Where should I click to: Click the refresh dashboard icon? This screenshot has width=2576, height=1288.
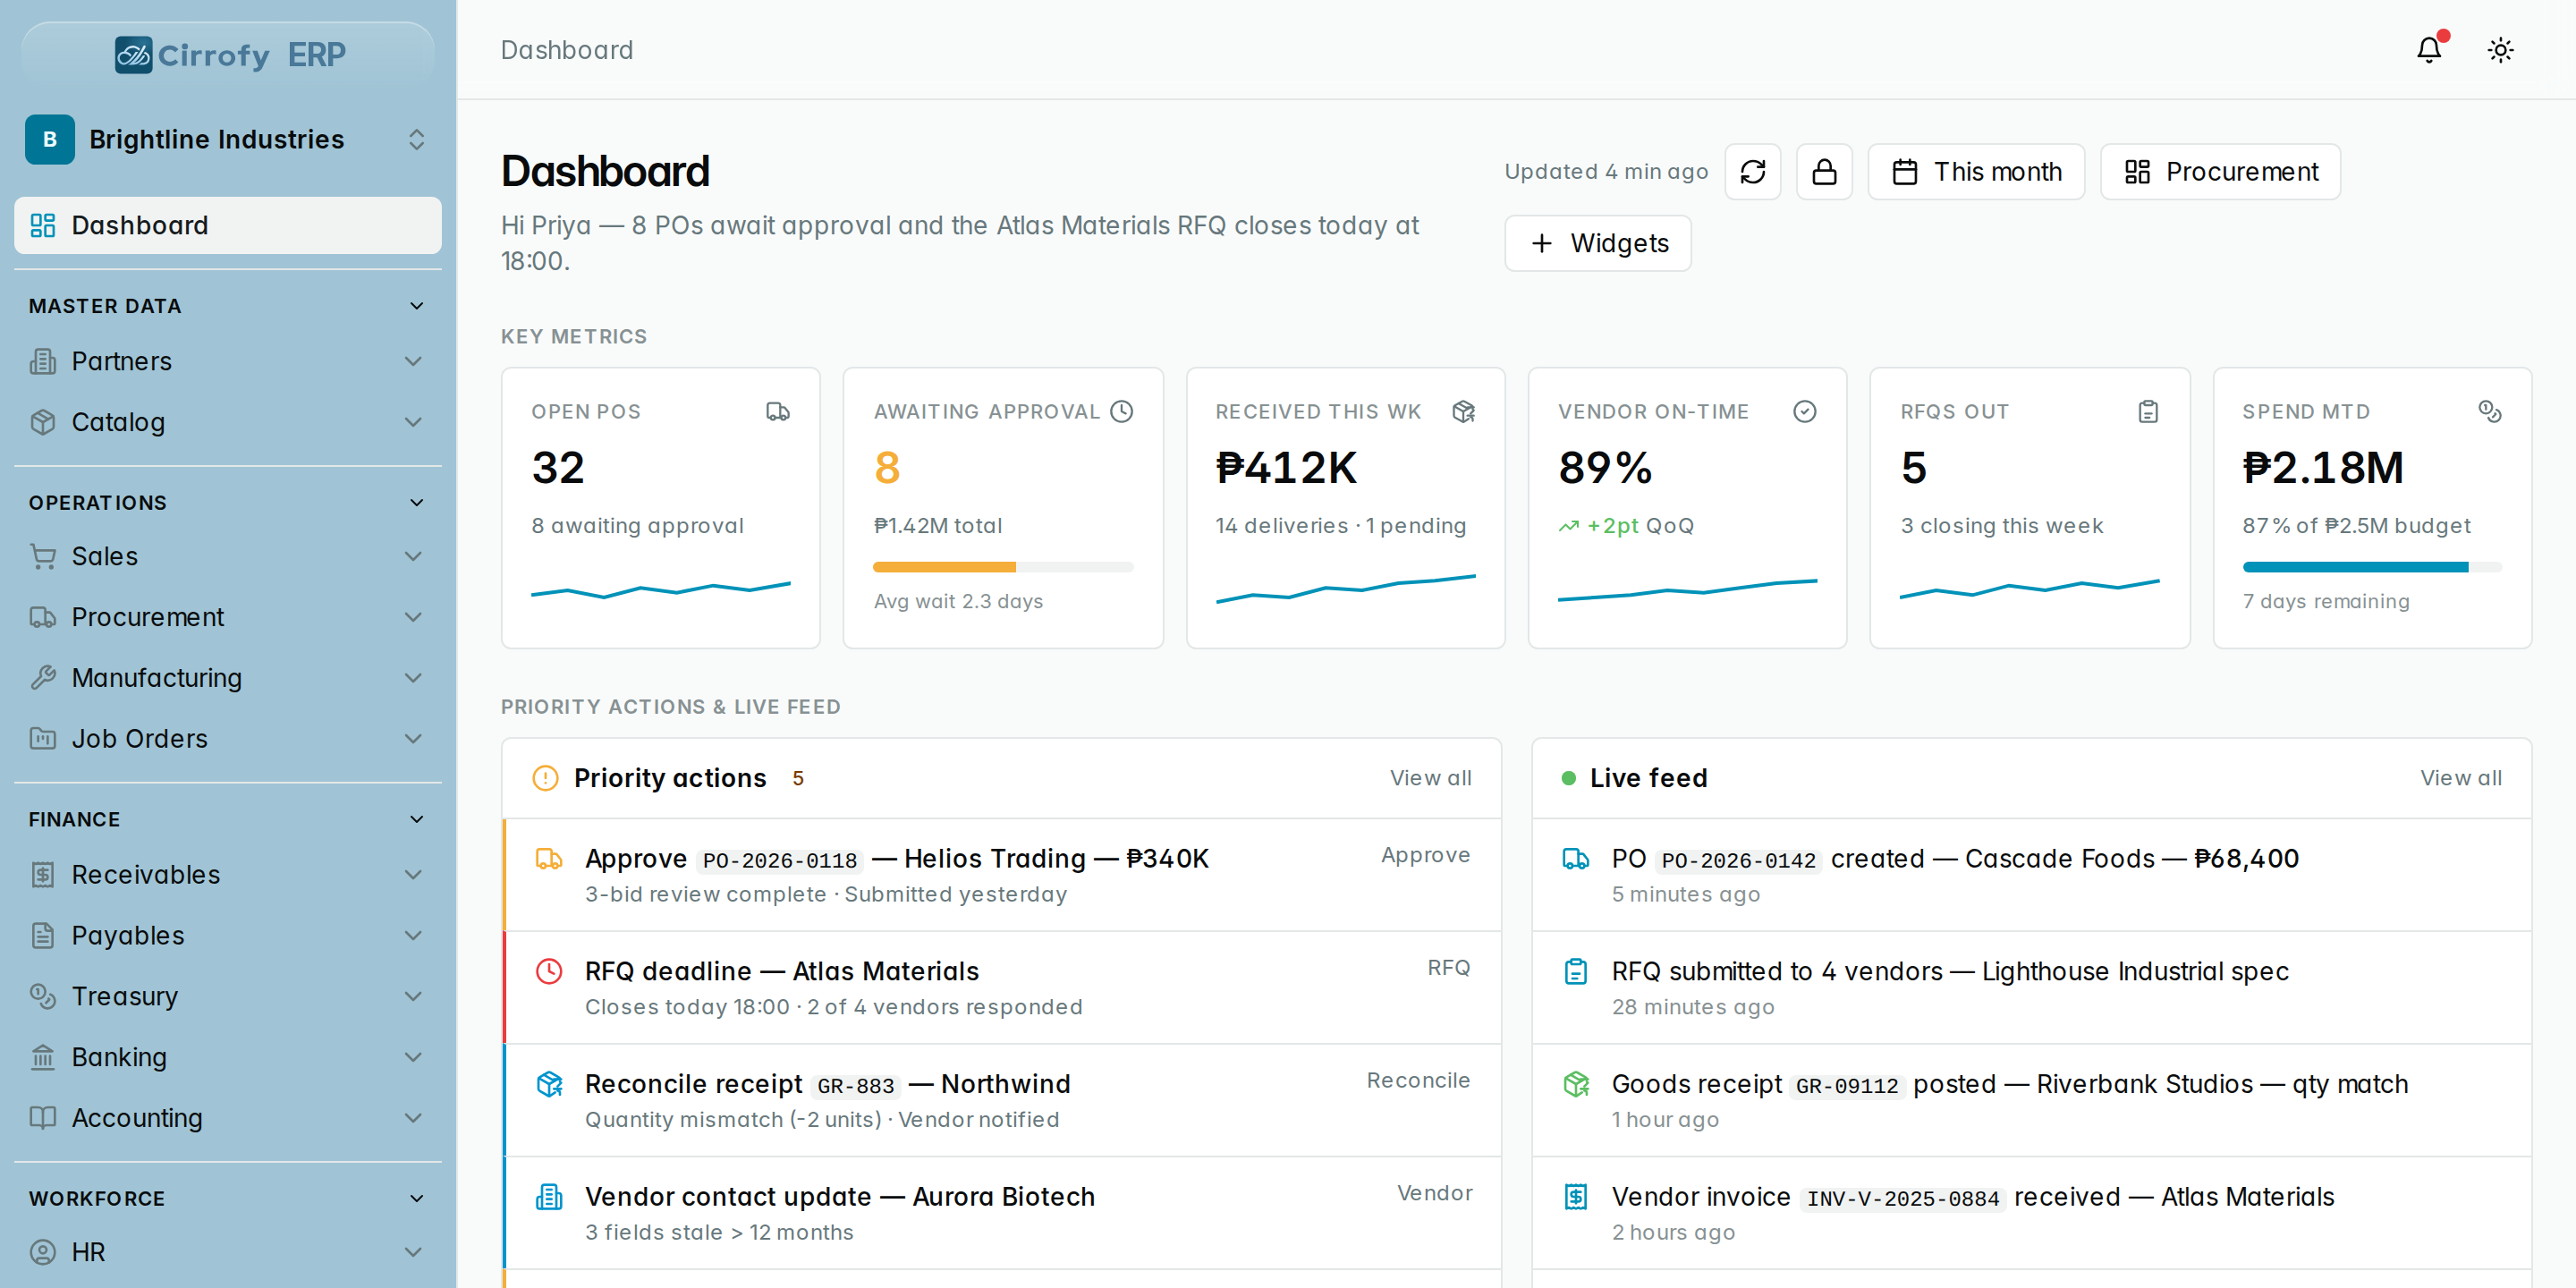click(x=1752, y=172)
